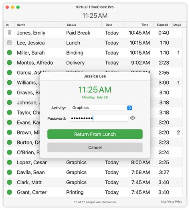Click the Monday, July 28 date text

click(x=95, y=97)
